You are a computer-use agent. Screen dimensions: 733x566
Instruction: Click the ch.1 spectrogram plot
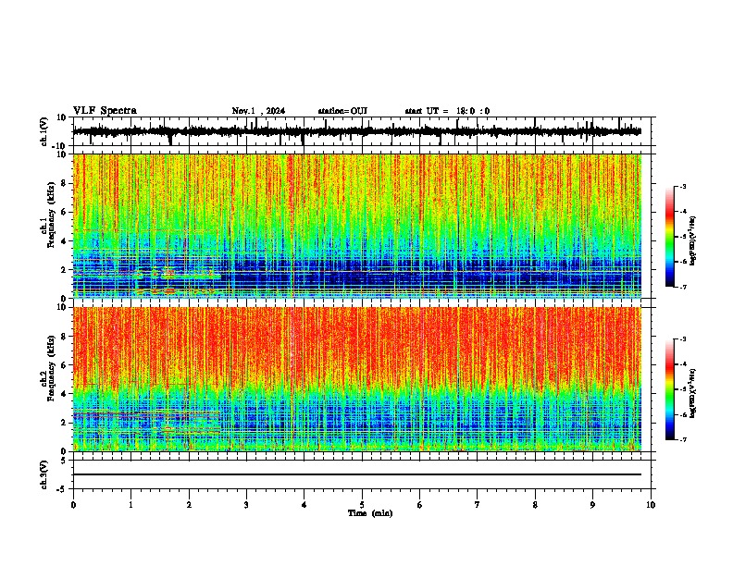pyautogui.click(x=357, y=226)
